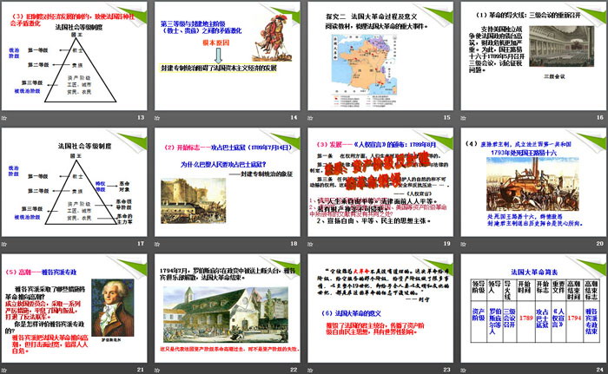Click the animation star icon under slide 19
608x374 pixels.
tap(310, 244)
